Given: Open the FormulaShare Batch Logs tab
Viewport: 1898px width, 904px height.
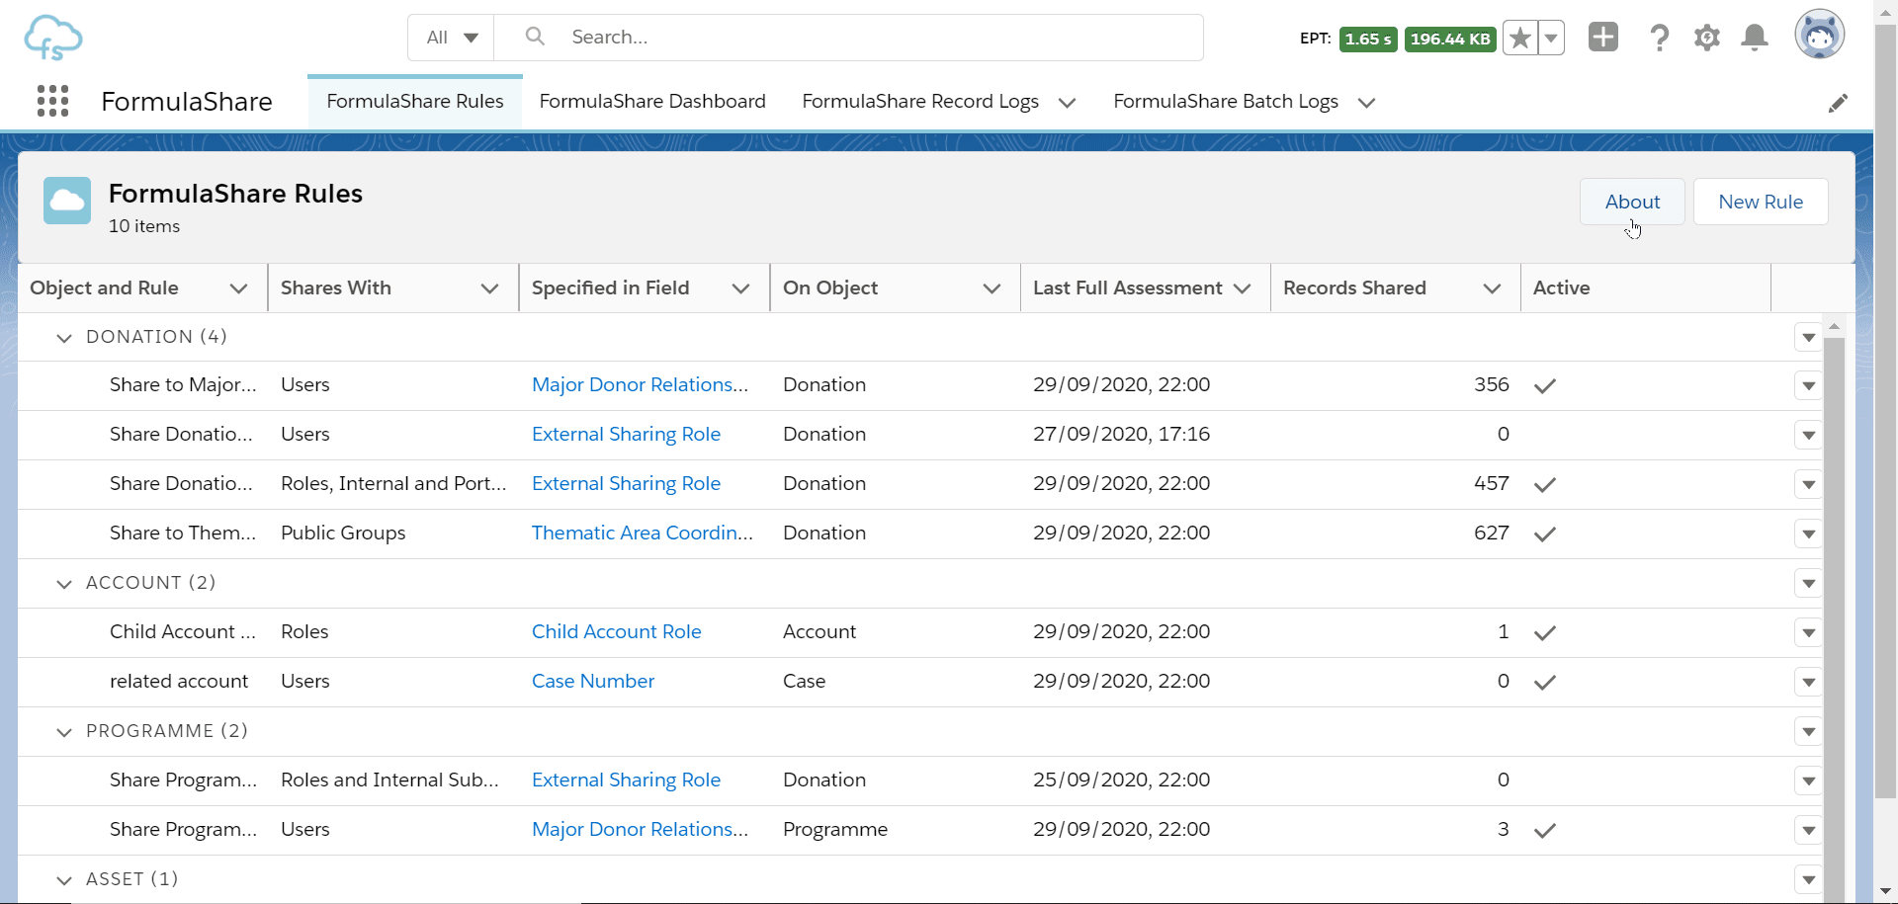Looking at the screenshot, I should click(1225, 102).
